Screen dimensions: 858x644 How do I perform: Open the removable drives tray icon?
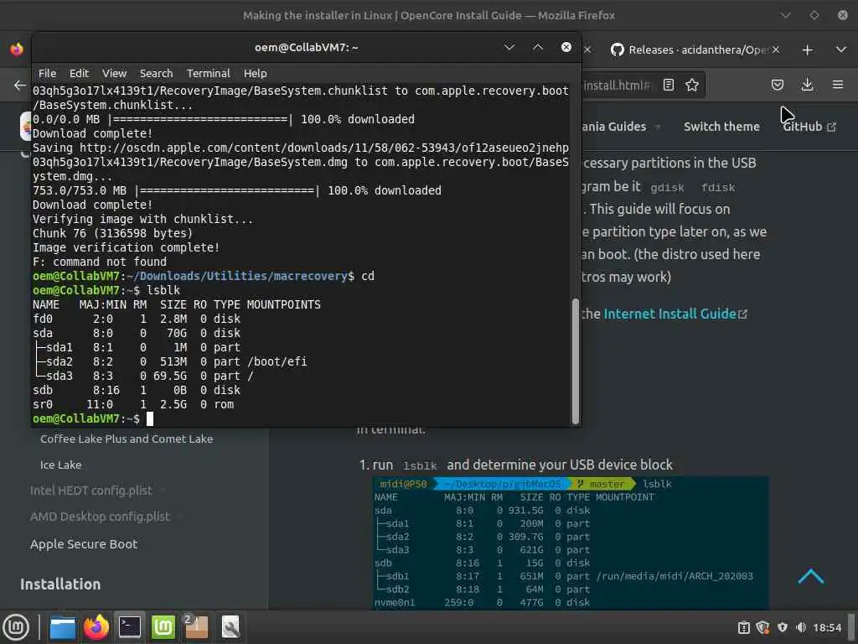coord(743,627)
